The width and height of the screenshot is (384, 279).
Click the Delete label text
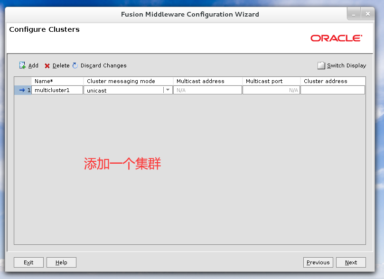[61, 65]
